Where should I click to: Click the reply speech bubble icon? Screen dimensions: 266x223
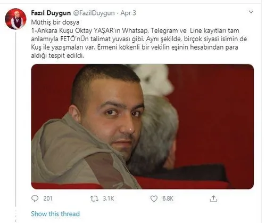coord(35,198)
